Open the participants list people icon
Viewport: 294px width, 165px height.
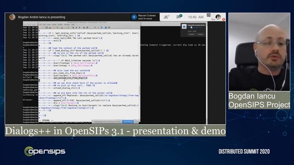(166, 17)
